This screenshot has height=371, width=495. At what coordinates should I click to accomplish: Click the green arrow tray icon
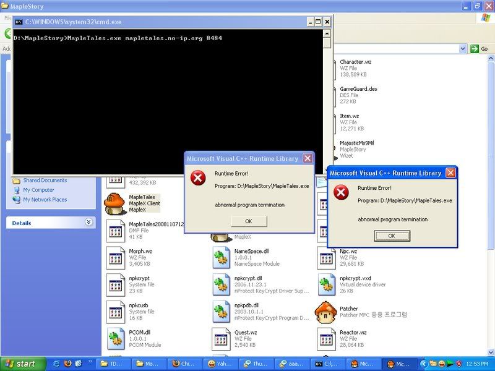point(450,364)
